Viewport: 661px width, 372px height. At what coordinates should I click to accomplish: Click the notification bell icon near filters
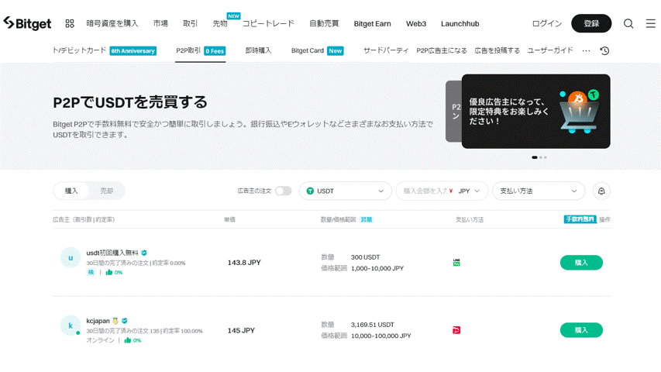click(x=601, y=191)
